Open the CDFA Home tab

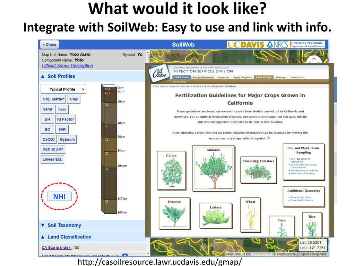click(x=181, y=77)
